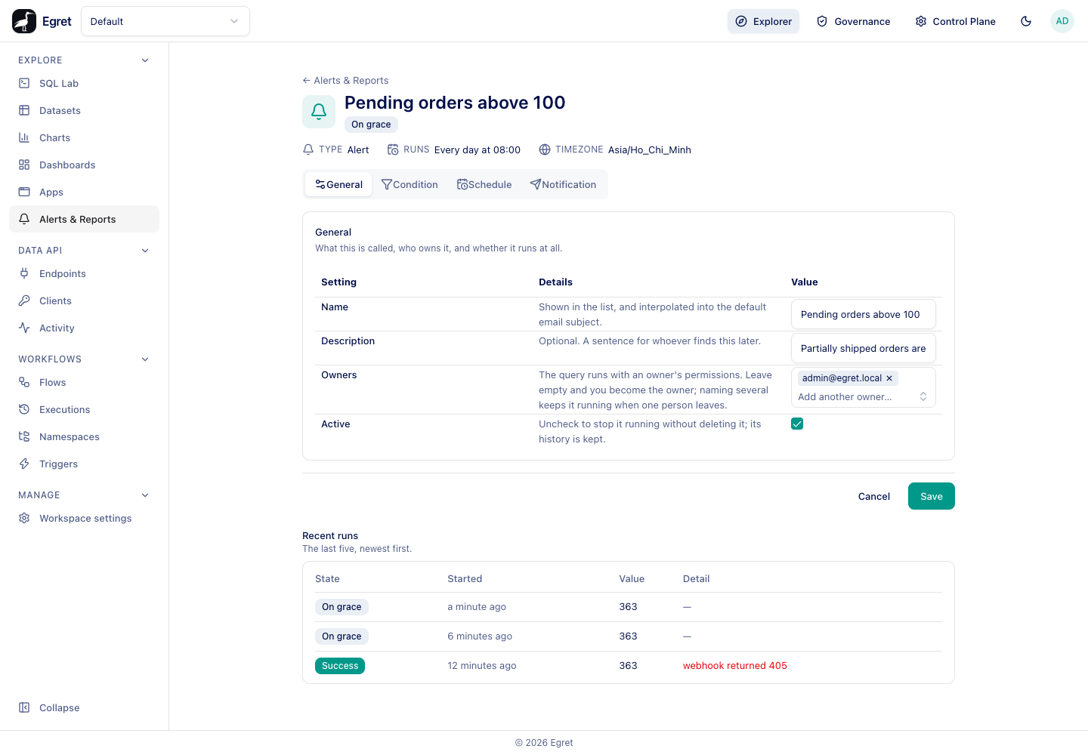This screenshot has width=1088, height=755.
Task: Select Alerts & Reports in the sidebar
Action: coord(84,219)
